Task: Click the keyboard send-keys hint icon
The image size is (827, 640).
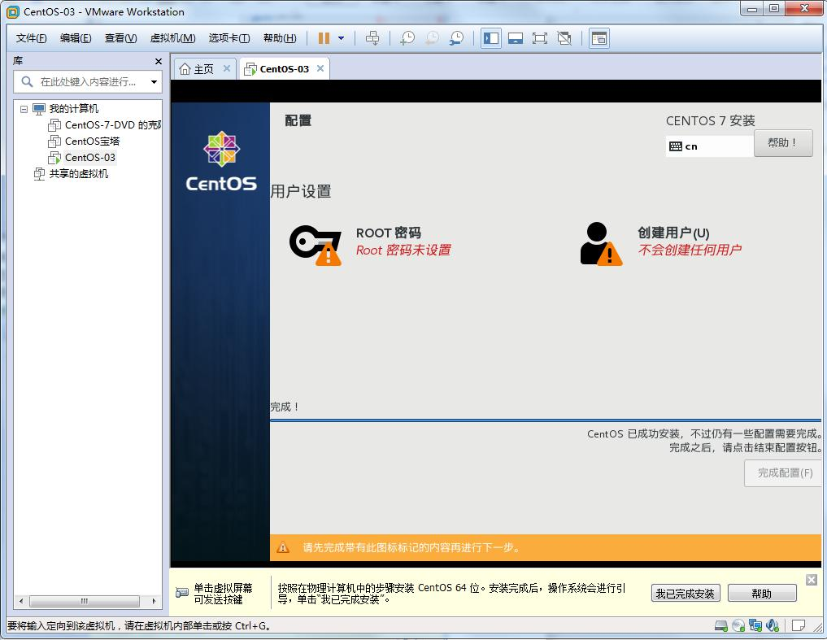Action: click(182, 593)
